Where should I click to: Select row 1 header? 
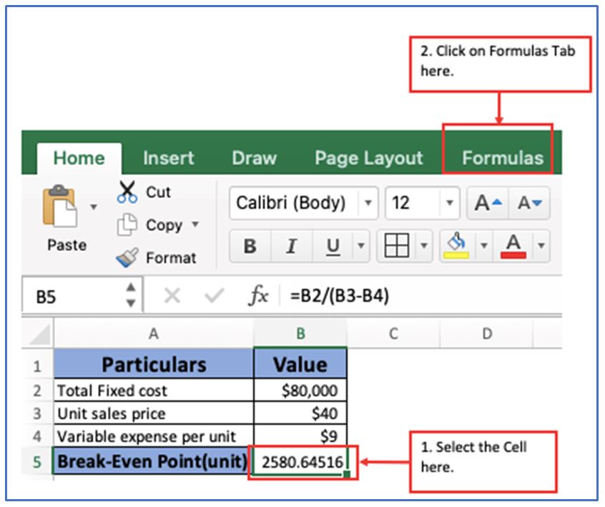point(37,365)
